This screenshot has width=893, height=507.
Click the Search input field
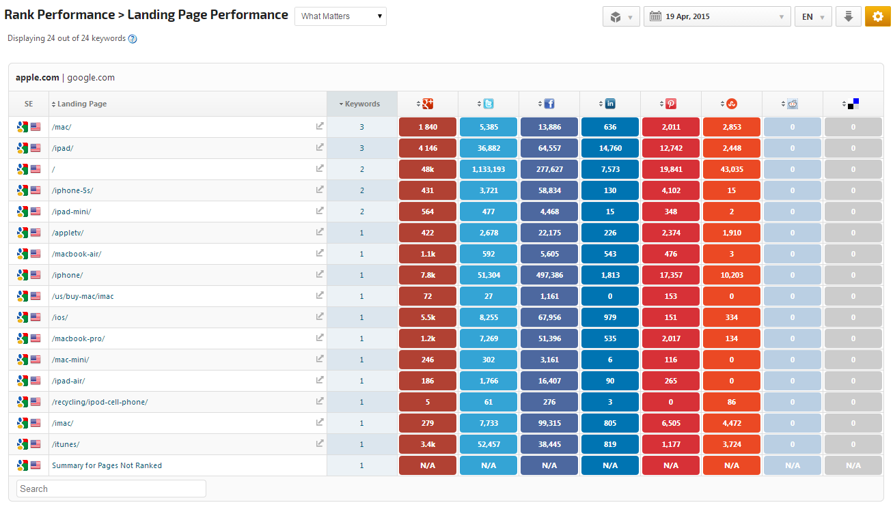(111, 489)
